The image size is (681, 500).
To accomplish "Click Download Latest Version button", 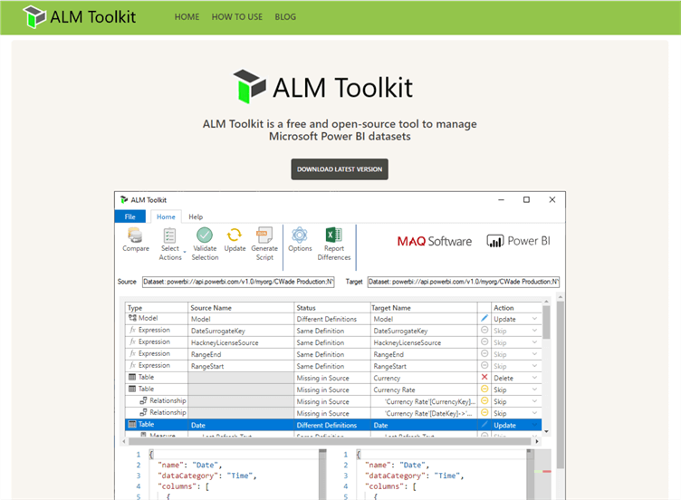I will click(x=340, y=169).
